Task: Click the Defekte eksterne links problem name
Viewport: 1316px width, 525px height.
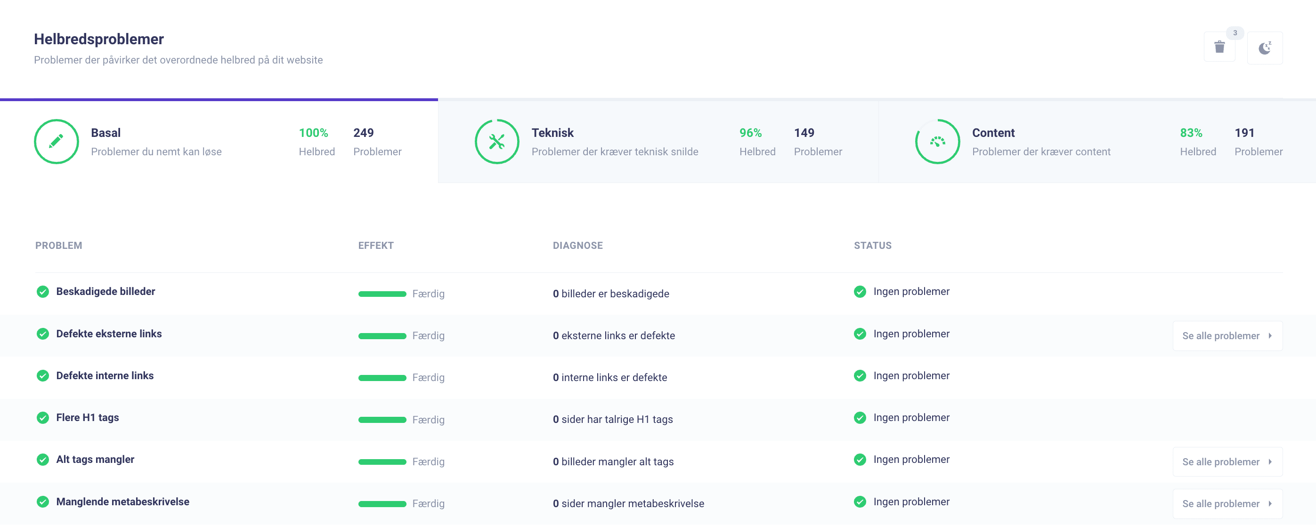Action: tap(109, 334)
